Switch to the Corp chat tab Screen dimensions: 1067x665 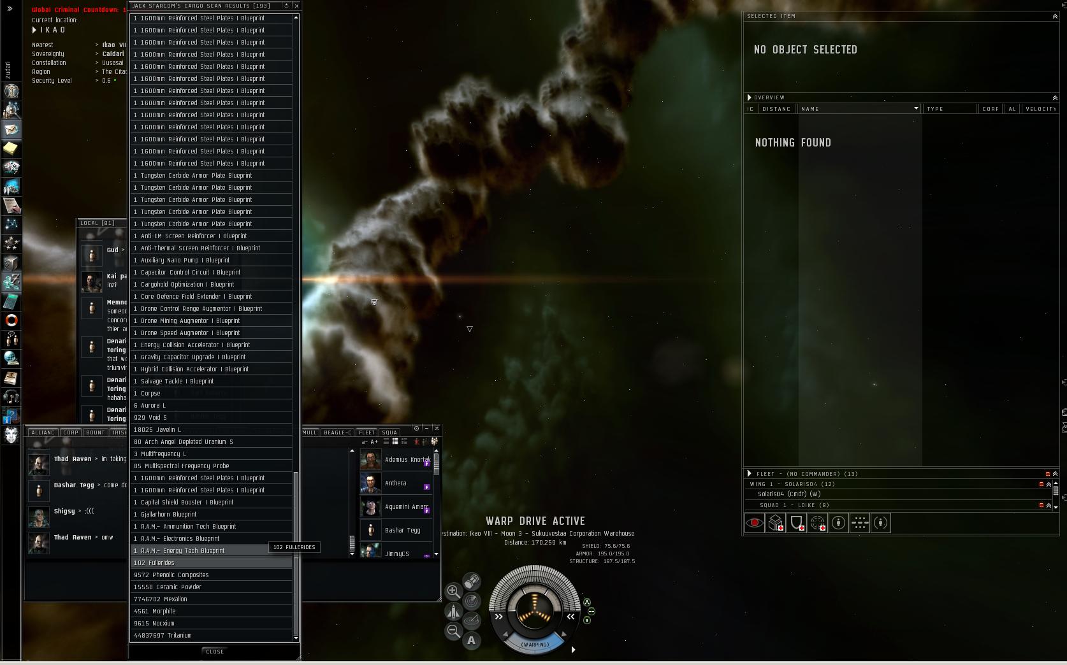tap(71, 433)
